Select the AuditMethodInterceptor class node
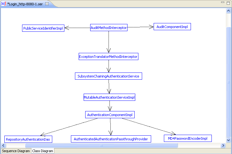232x154 pixels. (x=109, y=28)
